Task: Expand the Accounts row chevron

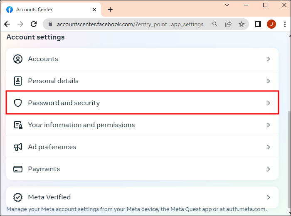Action: [269, 59]
